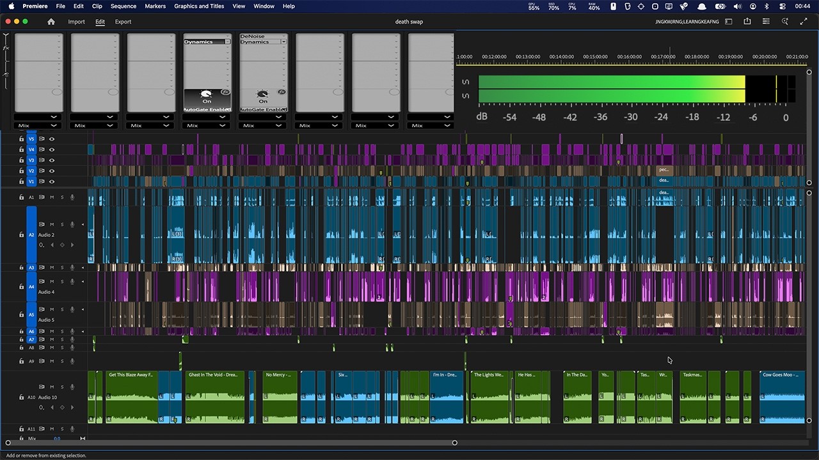The height and width of the screenshot is (460, 819).
Task: Open the search/learn magnifier icon
Action: click(785, 22)
